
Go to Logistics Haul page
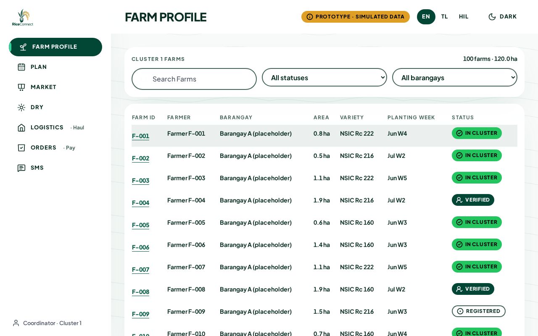point(55,128)
